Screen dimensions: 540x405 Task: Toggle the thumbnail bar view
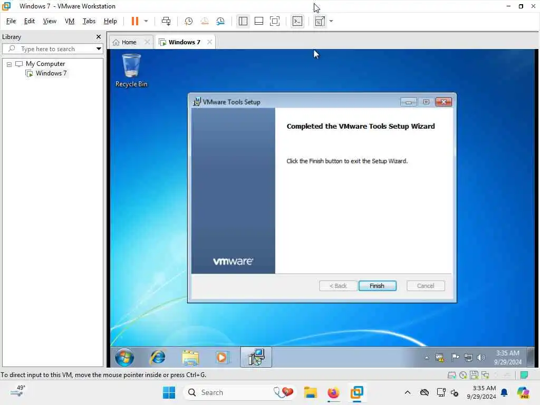click(258, 21)
